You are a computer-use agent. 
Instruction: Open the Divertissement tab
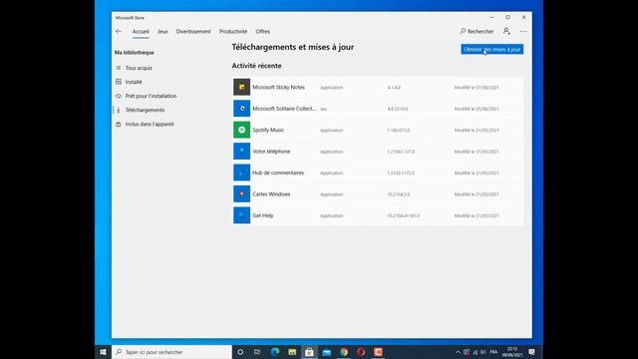(193, 31)
